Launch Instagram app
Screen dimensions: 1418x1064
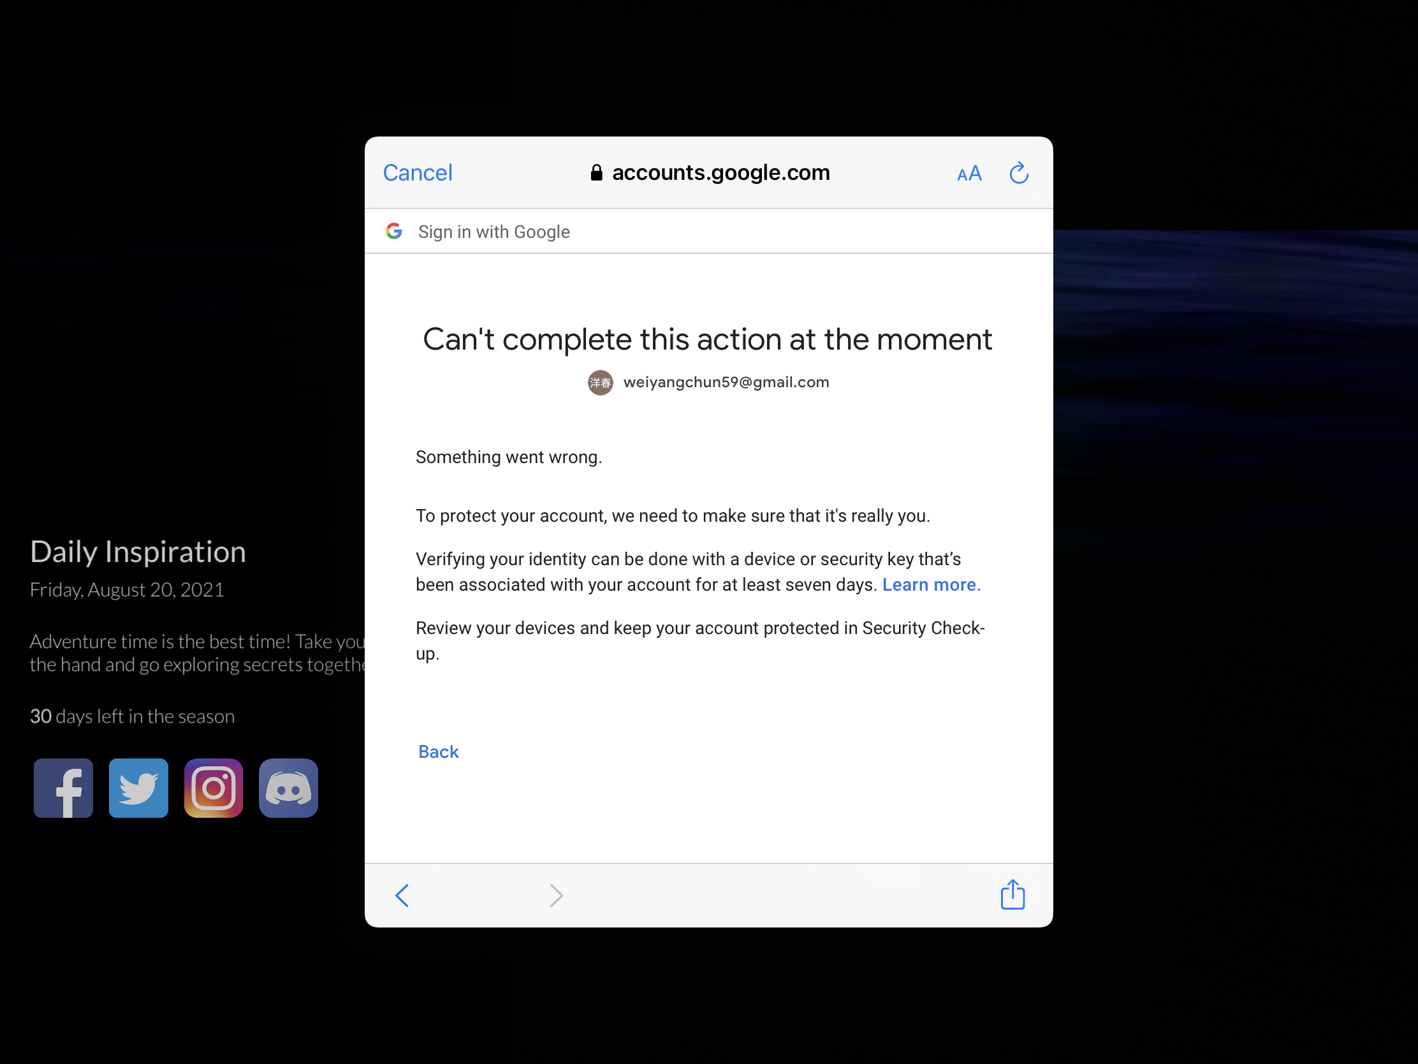click(x=212, y=788)
